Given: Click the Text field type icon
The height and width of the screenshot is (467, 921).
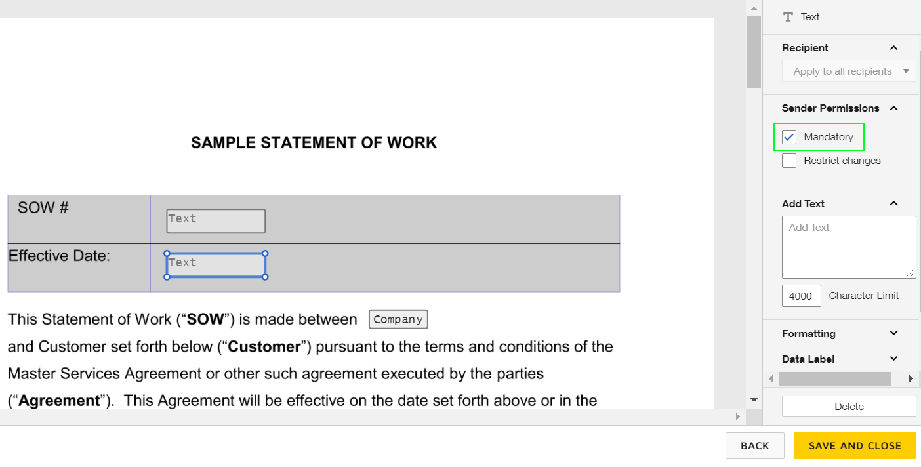Looking at the screenshot, I should click(x=787, y=16).
